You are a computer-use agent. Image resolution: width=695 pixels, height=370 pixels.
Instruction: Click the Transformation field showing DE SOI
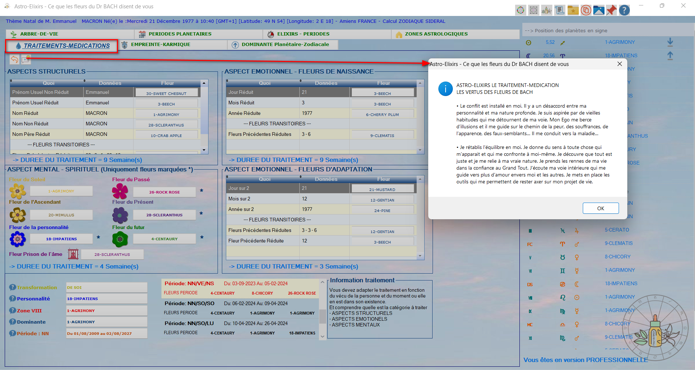click(x=107, y=287)
